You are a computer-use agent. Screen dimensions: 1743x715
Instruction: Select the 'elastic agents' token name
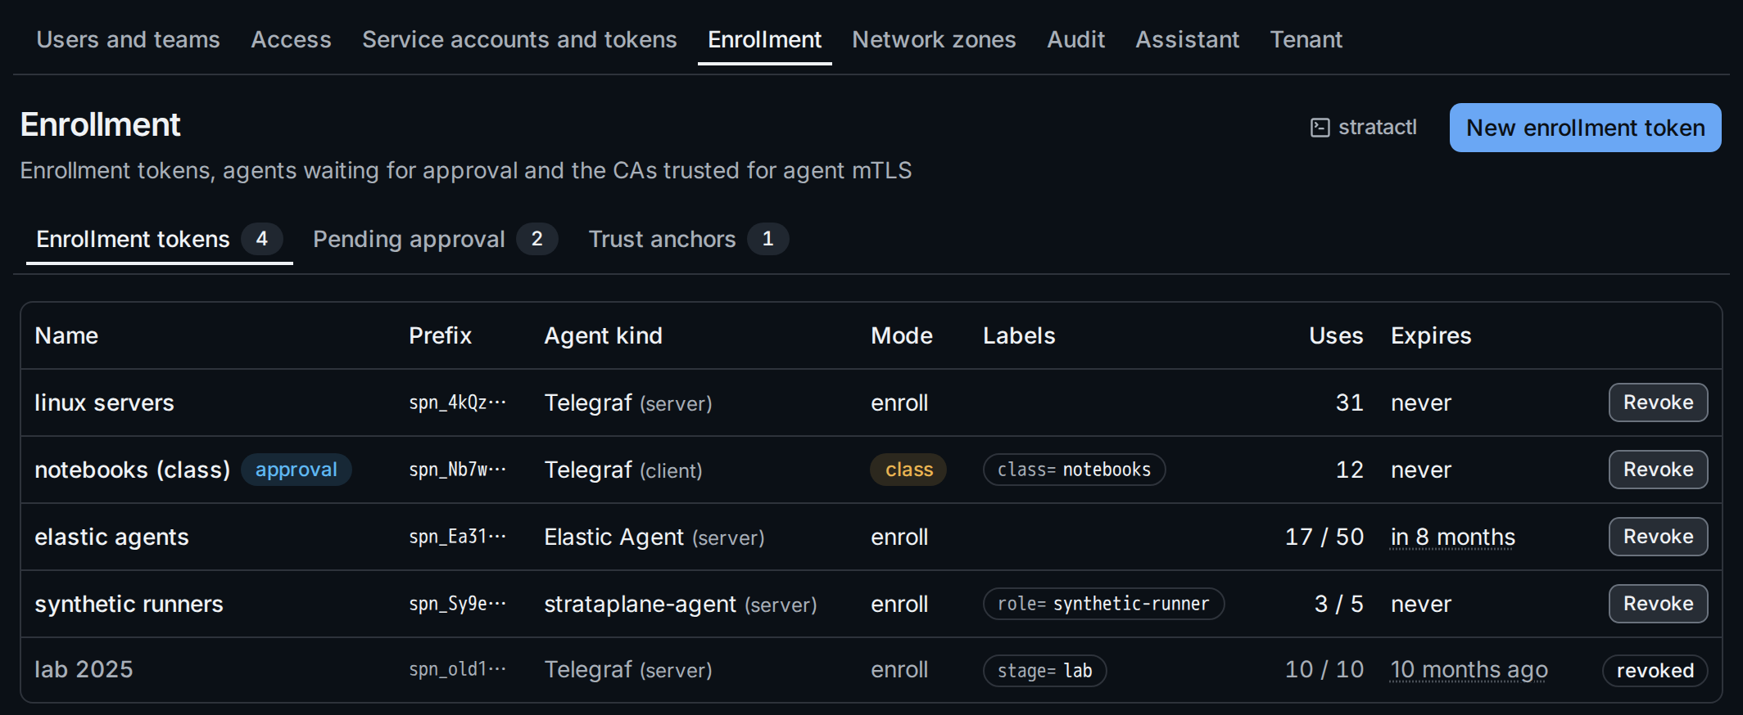(x=111, y=537)
